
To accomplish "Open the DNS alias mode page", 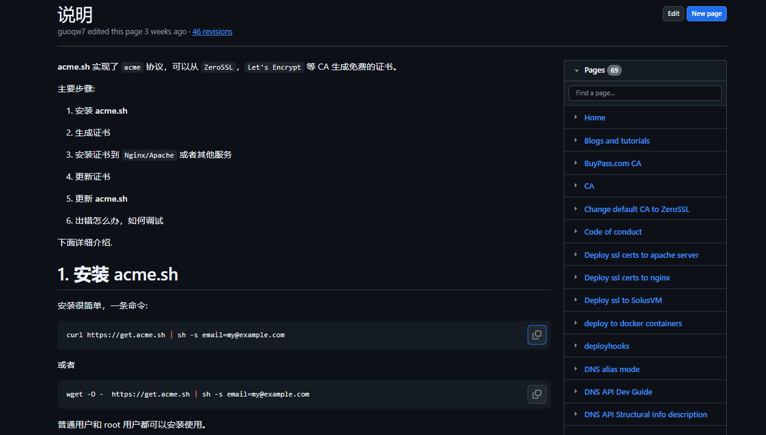I will (x=612, y=369).
